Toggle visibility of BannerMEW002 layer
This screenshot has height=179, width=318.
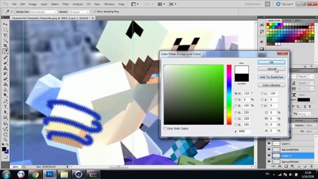pos(269,150)
